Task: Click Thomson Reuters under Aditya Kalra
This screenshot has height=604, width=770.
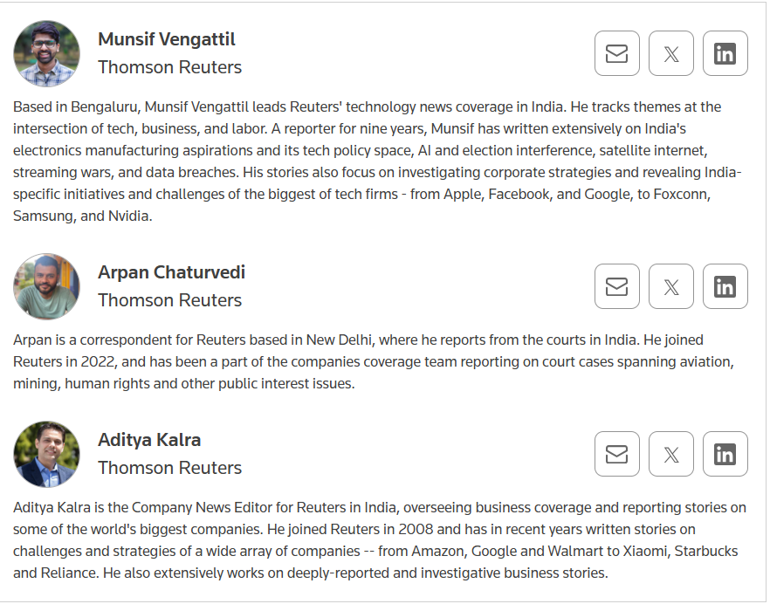Action: coord(170,468)
